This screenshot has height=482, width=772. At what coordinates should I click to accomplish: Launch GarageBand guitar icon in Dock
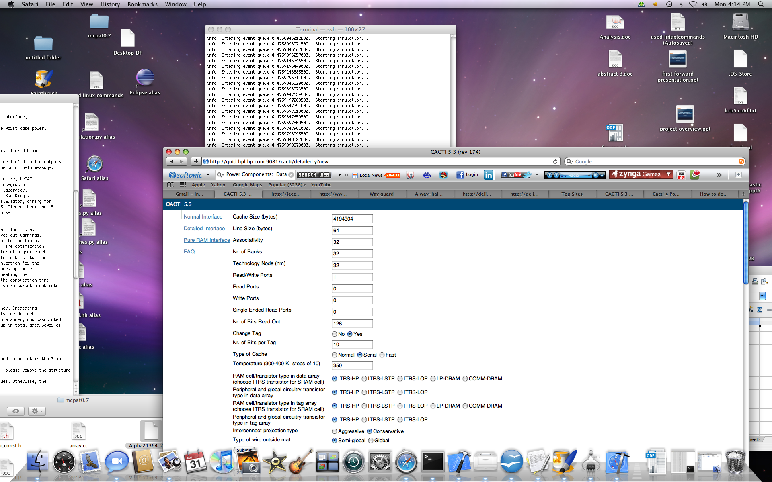(301, 462)
